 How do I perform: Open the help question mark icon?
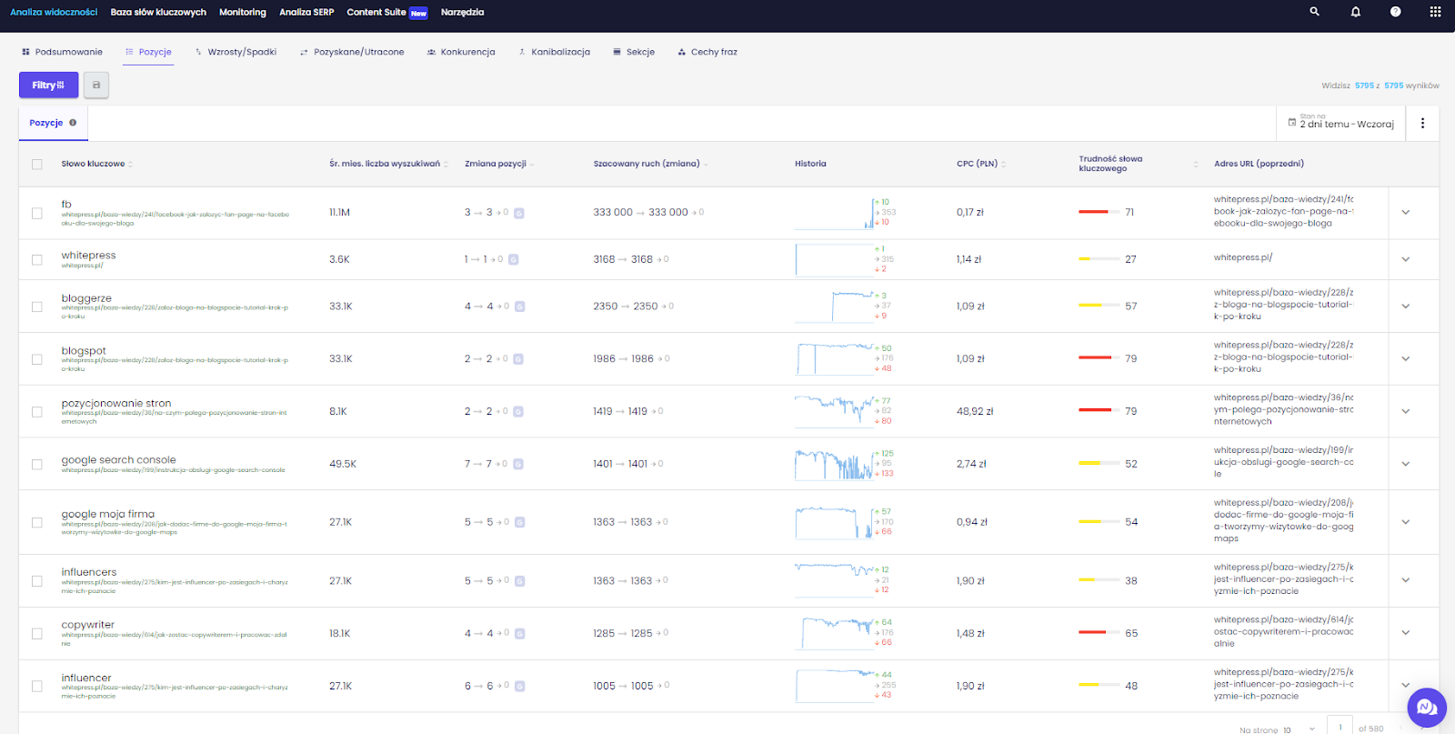tap(1396, 12)
